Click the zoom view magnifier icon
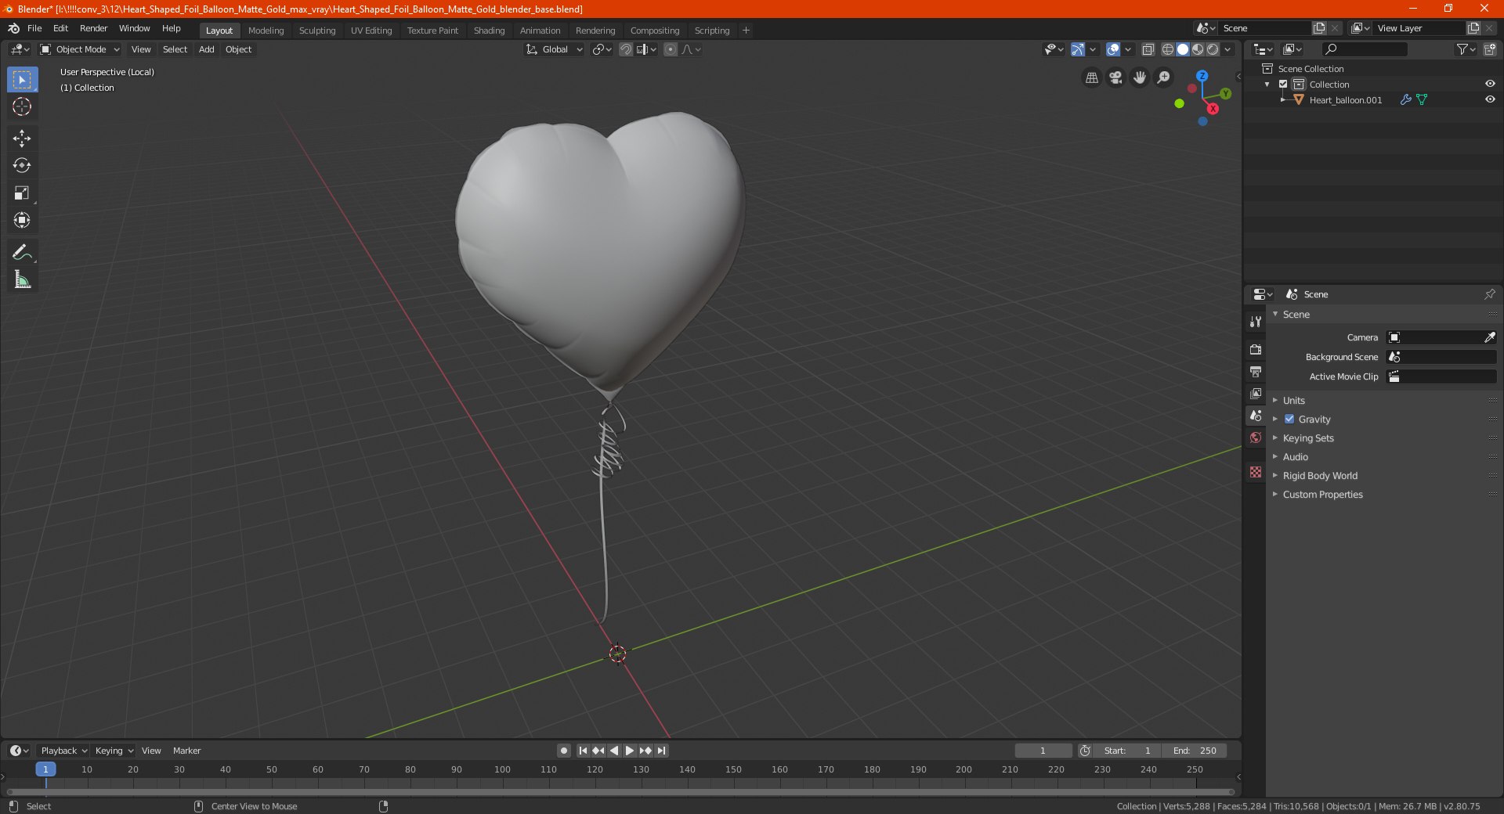Screen dimensions: 1504x814 point(1164,77)
